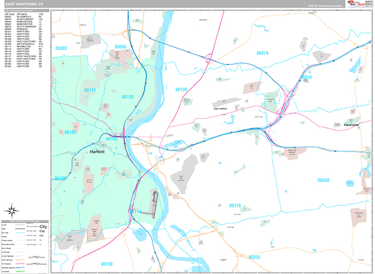This screenshot has height=274, width=375.
Task: Select the Hartford city label
Action: tap(97, 151)
